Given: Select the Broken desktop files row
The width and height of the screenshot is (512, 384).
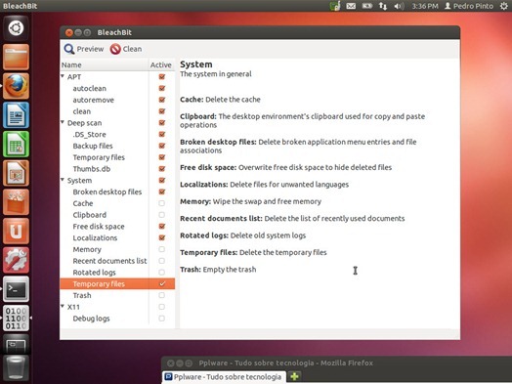Looking at the screenshot, I should tap(117, 192).
